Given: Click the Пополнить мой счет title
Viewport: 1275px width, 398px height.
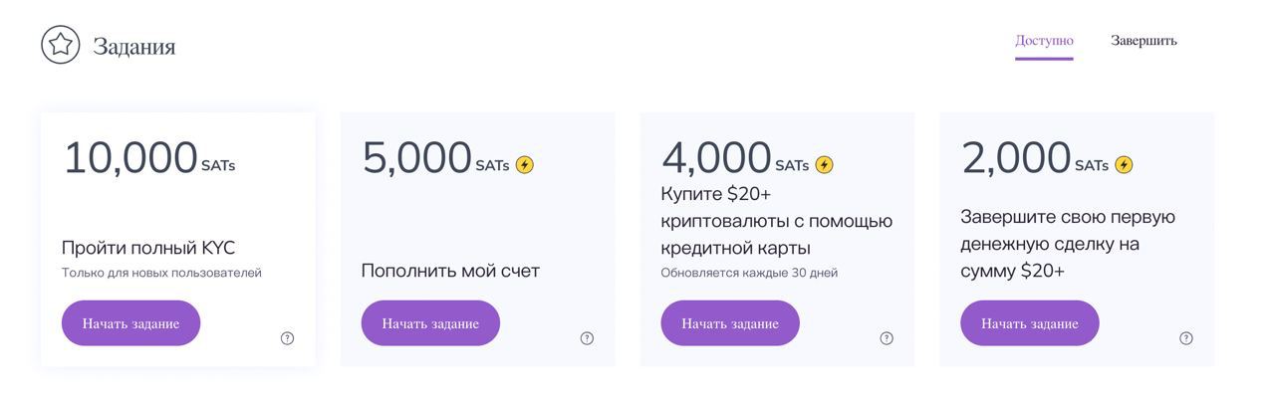Looking at the screenshot, I should click(x=450, y=271).
